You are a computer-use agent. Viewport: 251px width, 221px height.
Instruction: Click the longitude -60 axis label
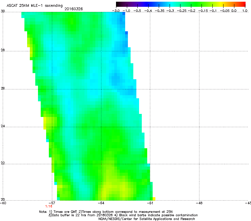pyautogui.click(x=3, y=203)
